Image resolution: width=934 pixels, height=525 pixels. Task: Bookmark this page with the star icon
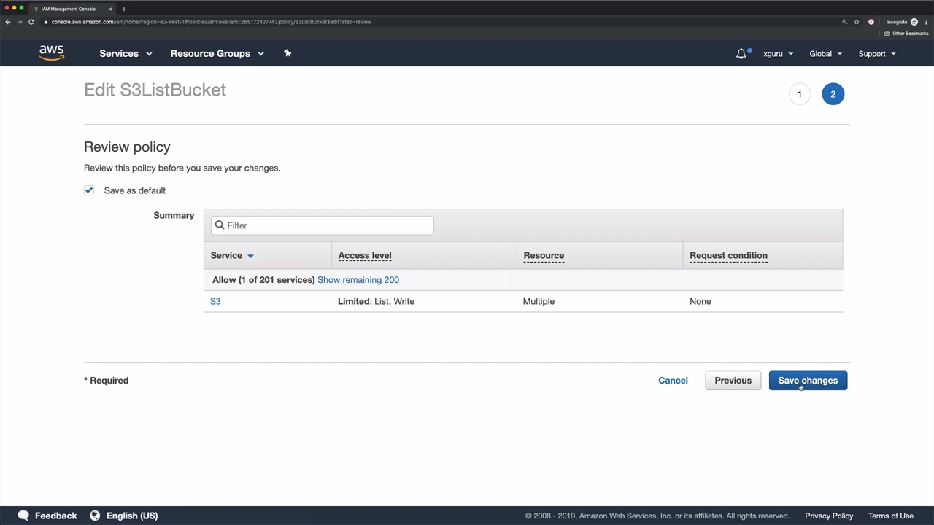click(857, 22)
